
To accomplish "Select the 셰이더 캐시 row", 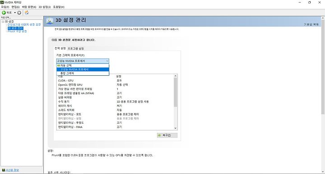I will click(x=115, y=106).
